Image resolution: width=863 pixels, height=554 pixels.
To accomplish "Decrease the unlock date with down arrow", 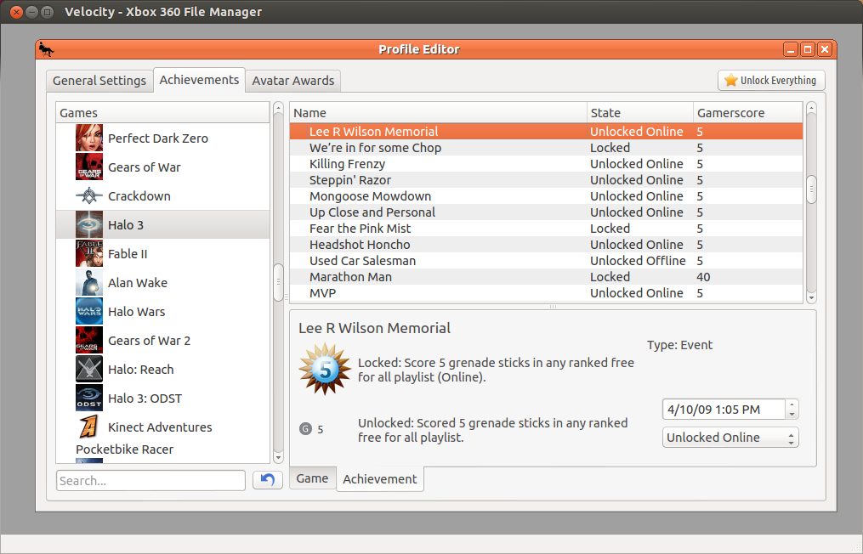I will tap(792, 415).
